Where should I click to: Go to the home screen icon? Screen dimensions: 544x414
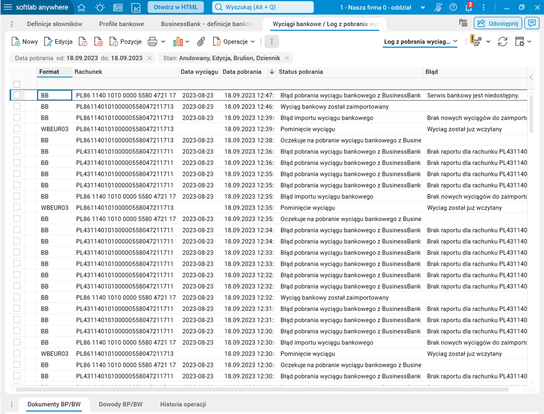(x=81, y=7)
